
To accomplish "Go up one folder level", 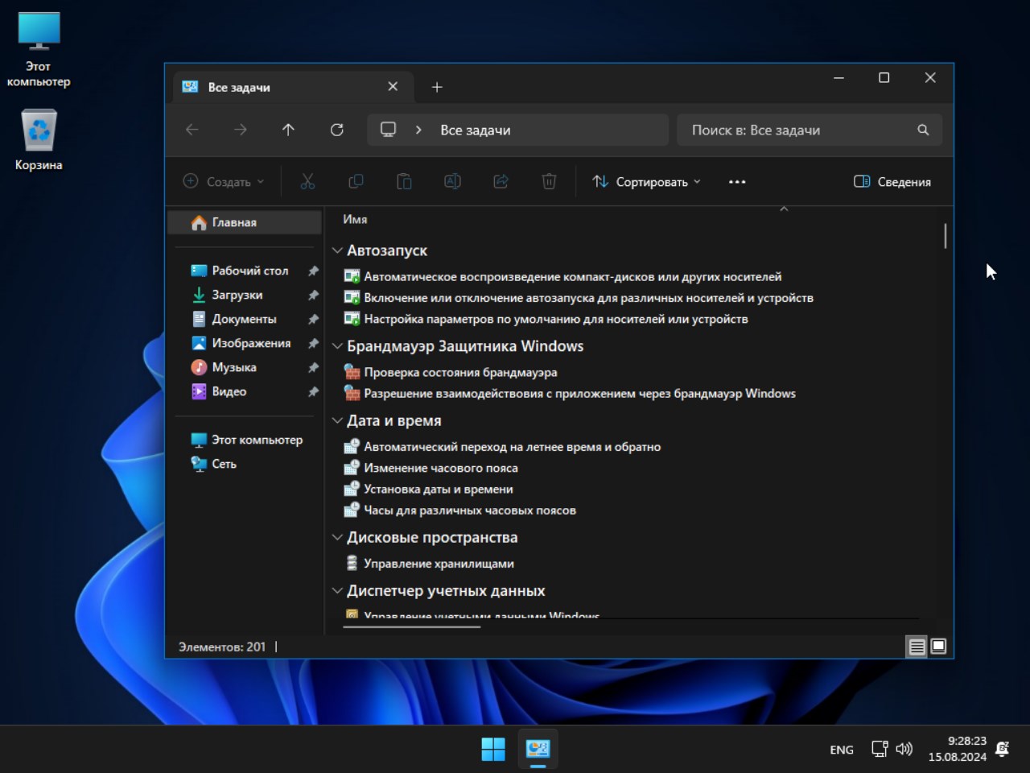I will (x=288, y=130).
